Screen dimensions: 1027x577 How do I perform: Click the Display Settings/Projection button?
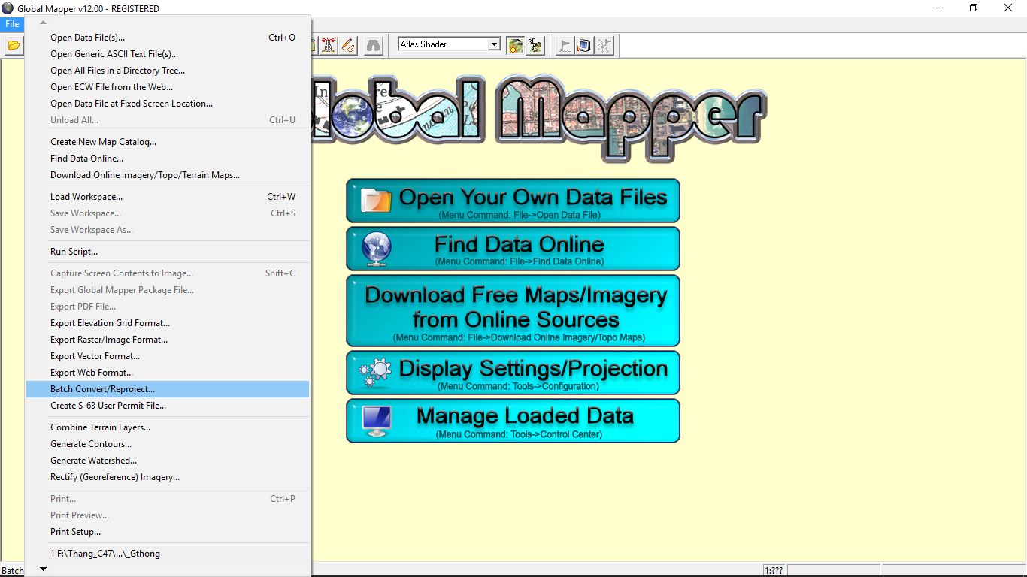click(x=513, y=373)
